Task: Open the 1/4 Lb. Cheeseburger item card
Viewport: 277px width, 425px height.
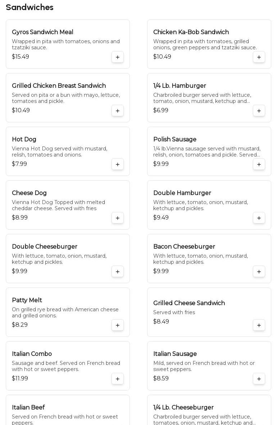Action: coord(209,410)
